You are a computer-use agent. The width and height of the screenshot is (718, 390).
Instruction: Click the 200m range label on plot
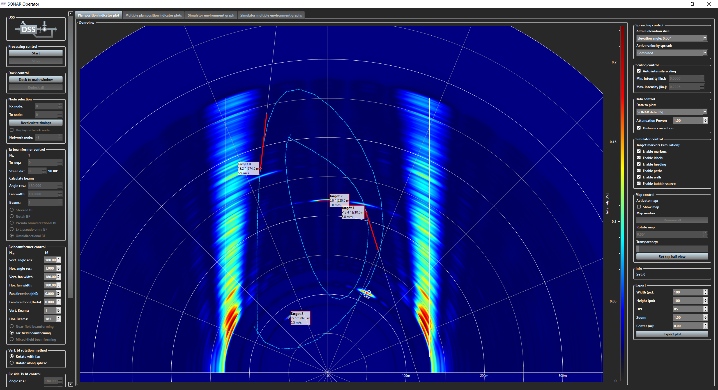pyautogui.click(x=484, y=375)
